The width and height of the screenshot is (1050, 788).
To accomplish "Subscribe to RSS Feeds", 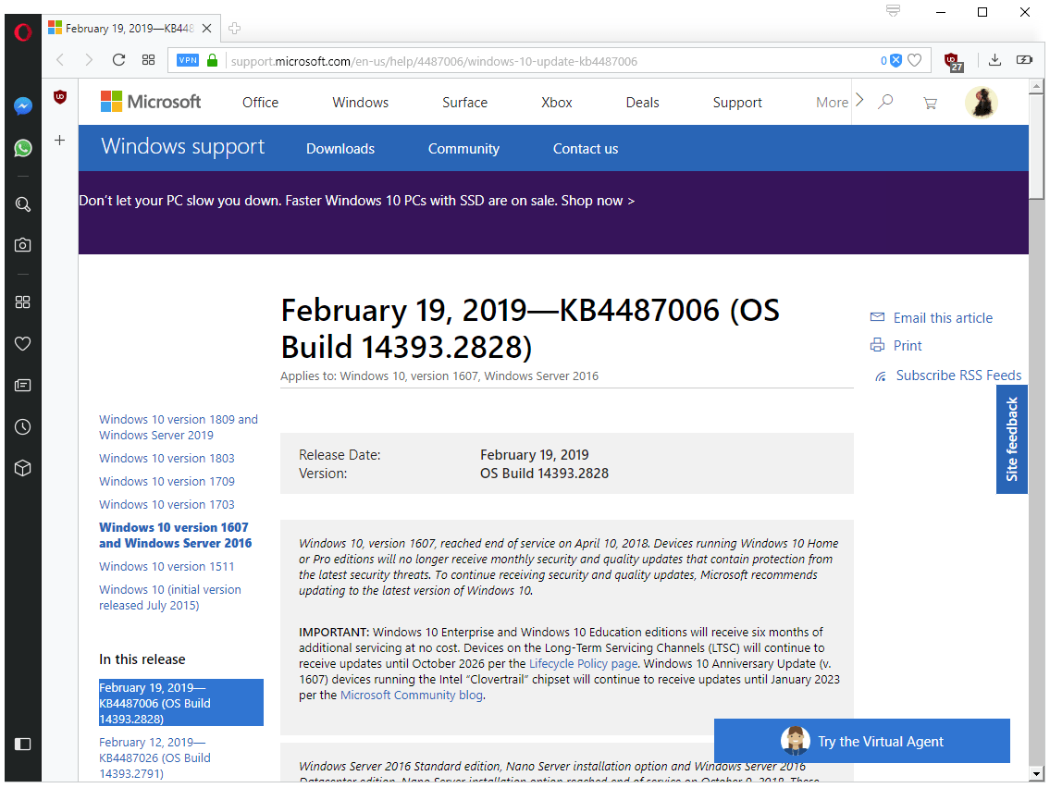I will 948,376.
